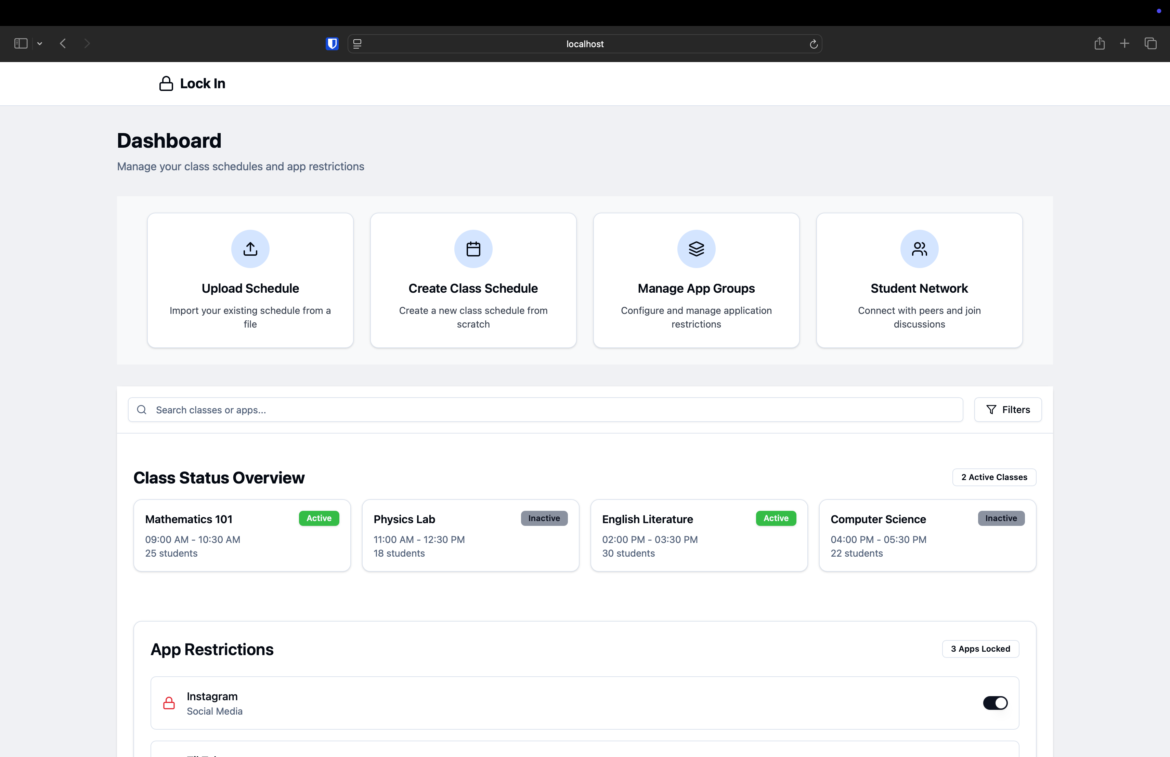Go back to the previous page
This screenshot has height=757, width=1170.
pyautogui.click(x=63, y=44)
